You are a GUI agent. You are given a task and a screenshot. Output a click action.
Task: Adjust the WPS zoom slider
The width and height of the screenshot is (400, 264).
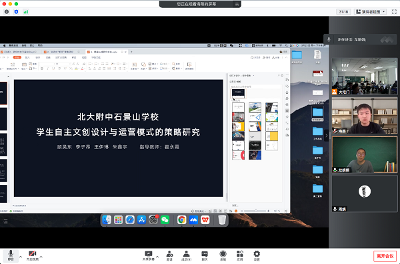[x=255, y=211]
